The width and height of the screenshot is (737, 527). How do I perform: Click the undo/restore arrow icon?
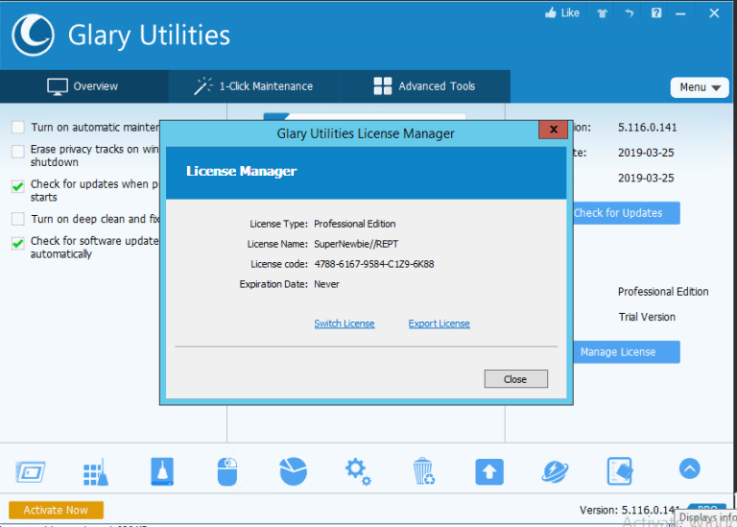pos(629,13)
